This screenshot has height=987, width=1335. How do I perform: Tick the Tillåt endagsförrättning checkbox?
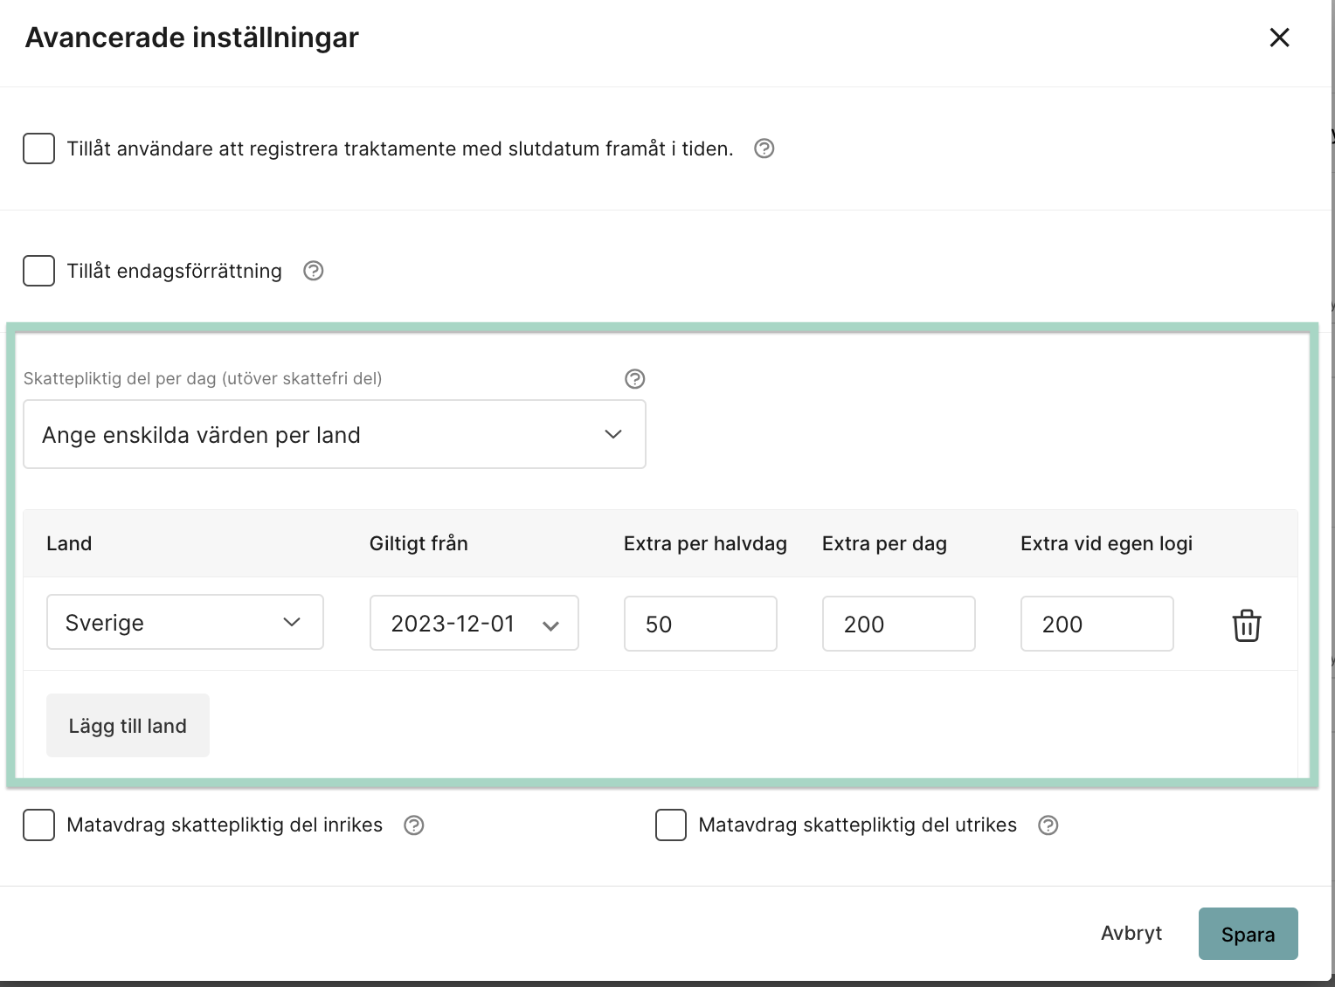(x=39, y=271)
